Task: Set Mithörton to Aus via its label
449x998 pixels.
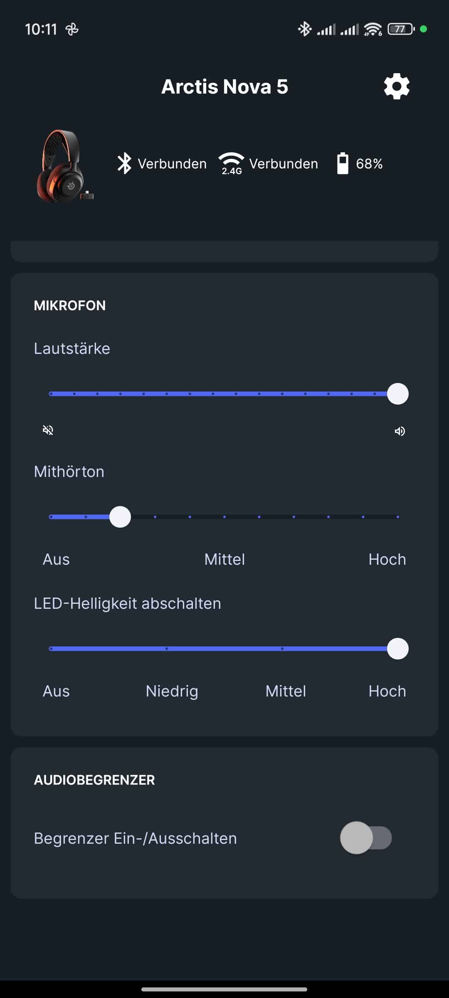Action: click(x=56, y=559)
